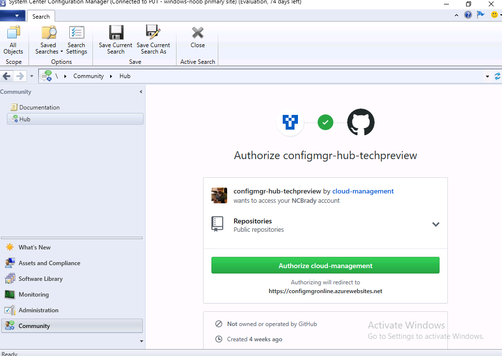Click the Created clock icon
Image resolution: width=502 pixels, height=356 pixels.
point(219,339)
